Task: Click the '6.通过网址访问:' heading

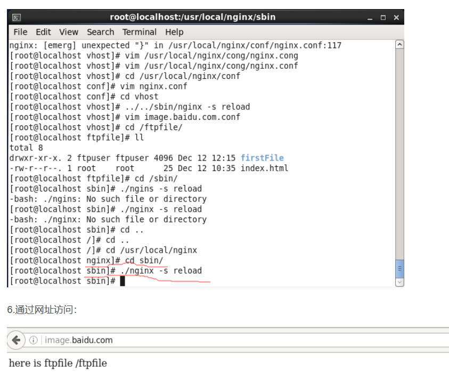Action: [42, 310]
